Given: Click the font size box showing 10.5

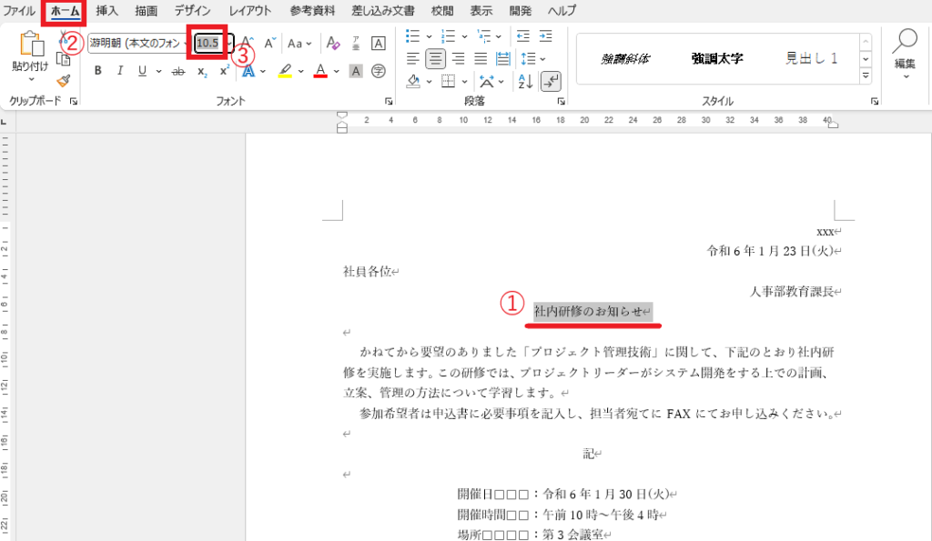Looking at the screenshot, I should [x=208, y=44].
